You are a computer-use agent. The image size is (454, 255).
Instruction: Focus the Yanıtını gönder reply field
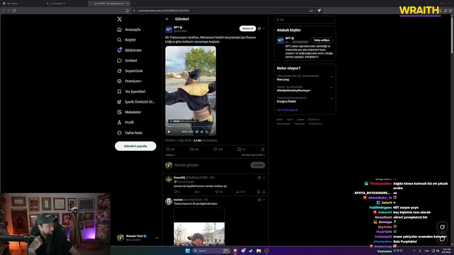(211, 165)
